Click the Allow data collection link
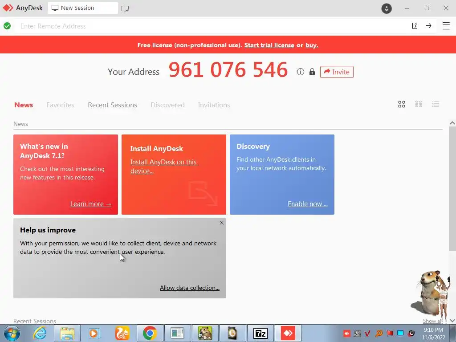This screenshot has height=342, width=456. click(x=190, y=288)
